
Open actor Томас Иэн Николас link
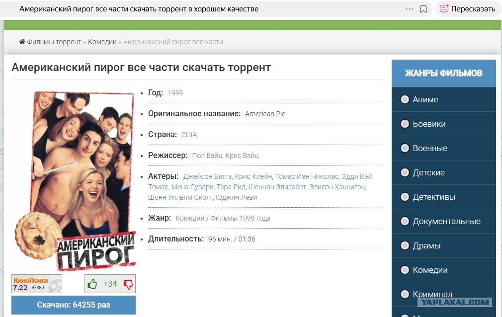click(307, 176)
